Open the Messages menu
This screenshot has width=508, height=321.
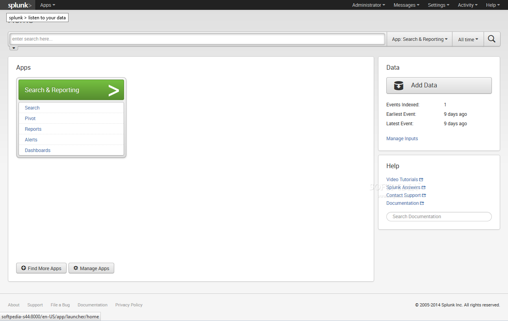(x=406, y=5)
